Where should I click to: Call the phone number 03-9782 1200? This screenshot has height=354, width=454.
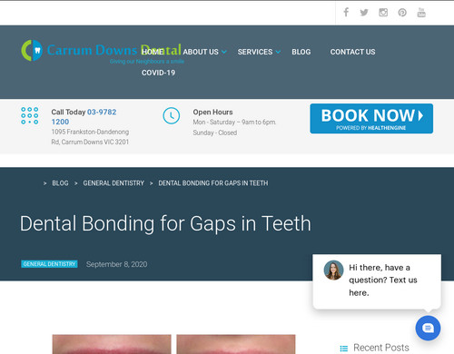pyautogui.click(x=84, y=117)
